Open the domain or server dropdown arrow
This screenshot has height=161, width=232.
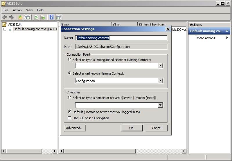pos(161,105)
